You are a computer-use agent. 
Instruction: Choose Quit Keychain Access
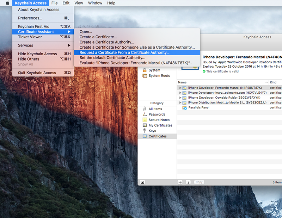43,73
